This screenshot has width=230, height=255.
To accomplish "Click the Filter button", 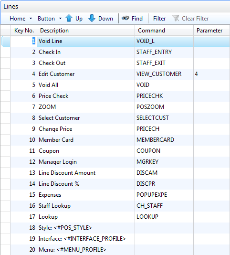I will tap(159, 19).
